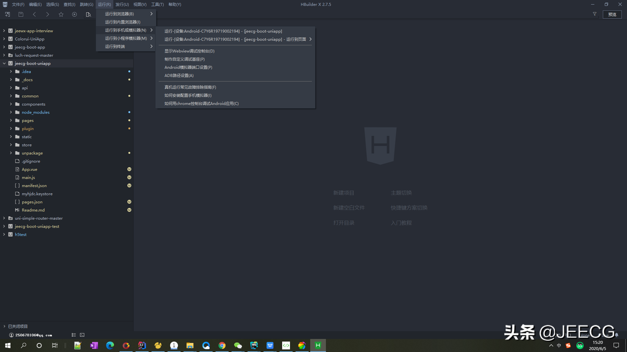Expand the 已关闭项目 section
627x352 pixels.
4,326
